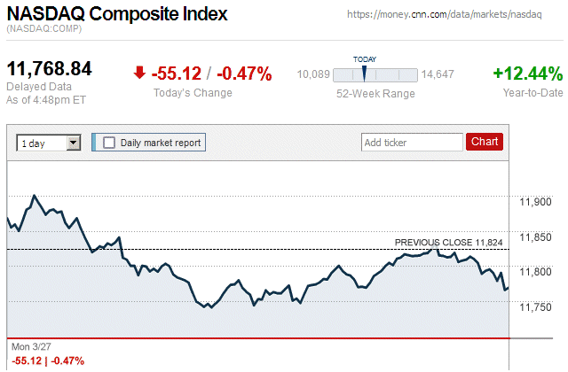Tick the Daily market report checkbox

109,142
